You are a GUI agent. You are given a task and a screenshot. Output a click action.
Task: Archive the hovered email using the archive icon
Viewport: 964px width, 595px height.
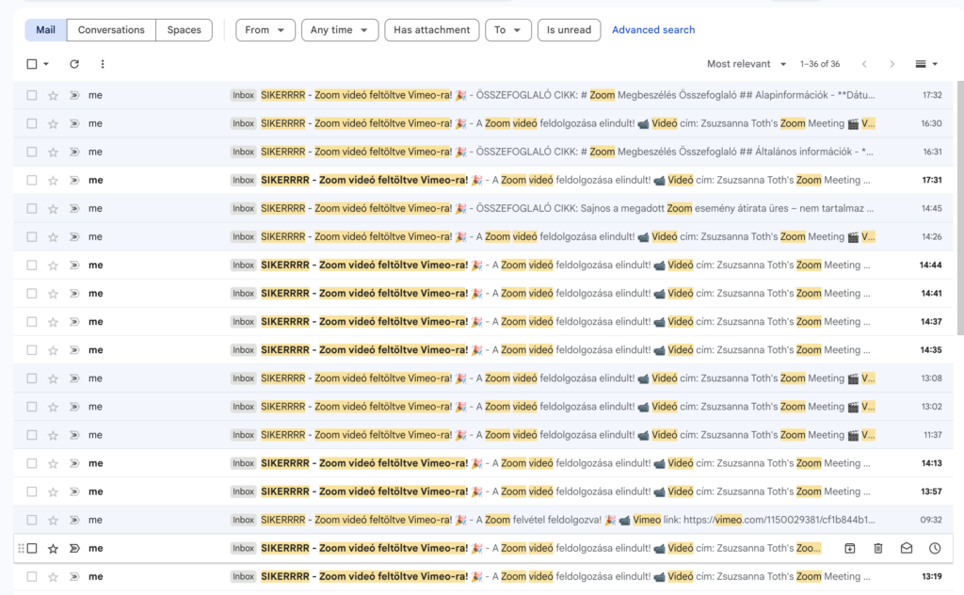849,547
